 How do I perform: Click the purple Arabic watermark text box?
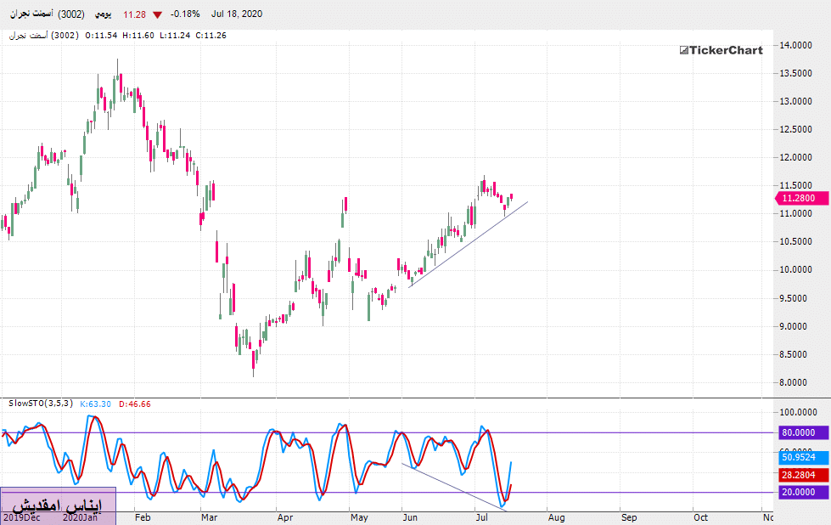[x=58, y=505]
